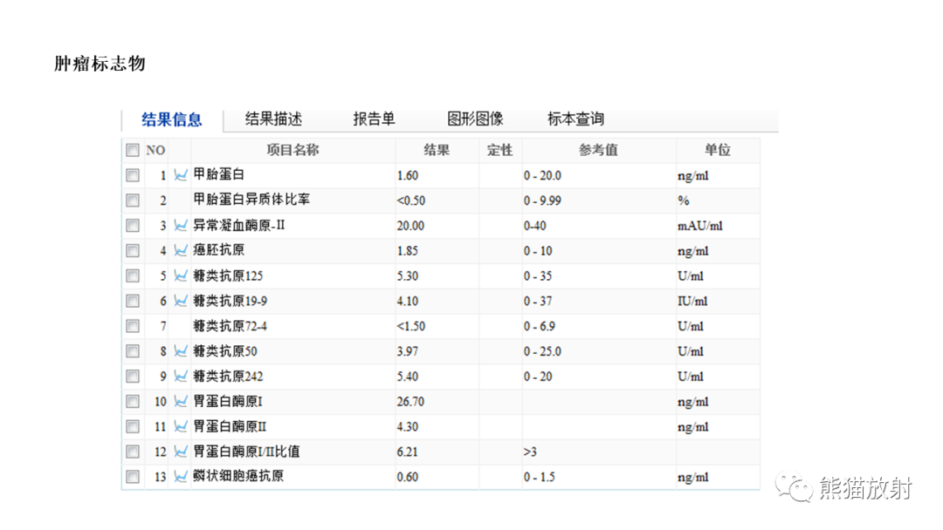Click the 结果 column header
The image size is (943, 530).
pyautogui.click(x=437, y=150)
